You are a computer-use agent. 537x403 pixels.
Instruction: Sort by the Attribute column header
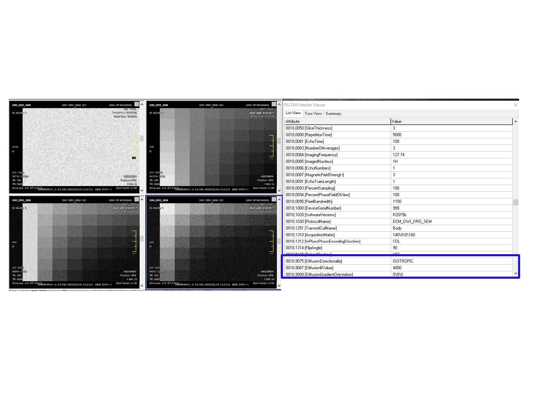click(x=337, y=121)
